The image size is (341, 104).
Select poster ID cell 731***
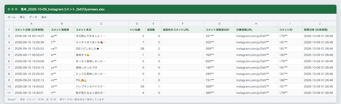(x=219, y=80)
